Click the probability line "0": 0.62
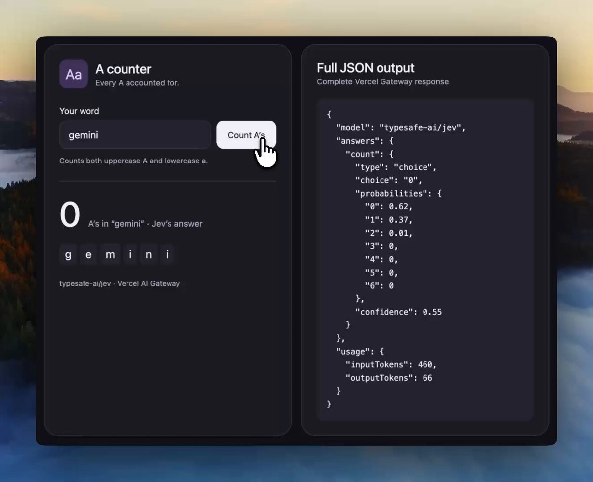593x482 pixels. click(388, 206)
